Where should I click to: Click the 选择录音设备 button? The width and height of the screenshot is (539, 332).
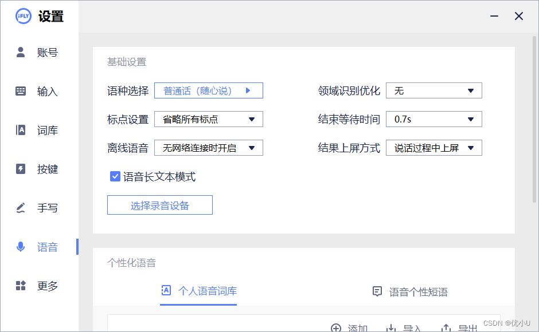pos(160,205)
